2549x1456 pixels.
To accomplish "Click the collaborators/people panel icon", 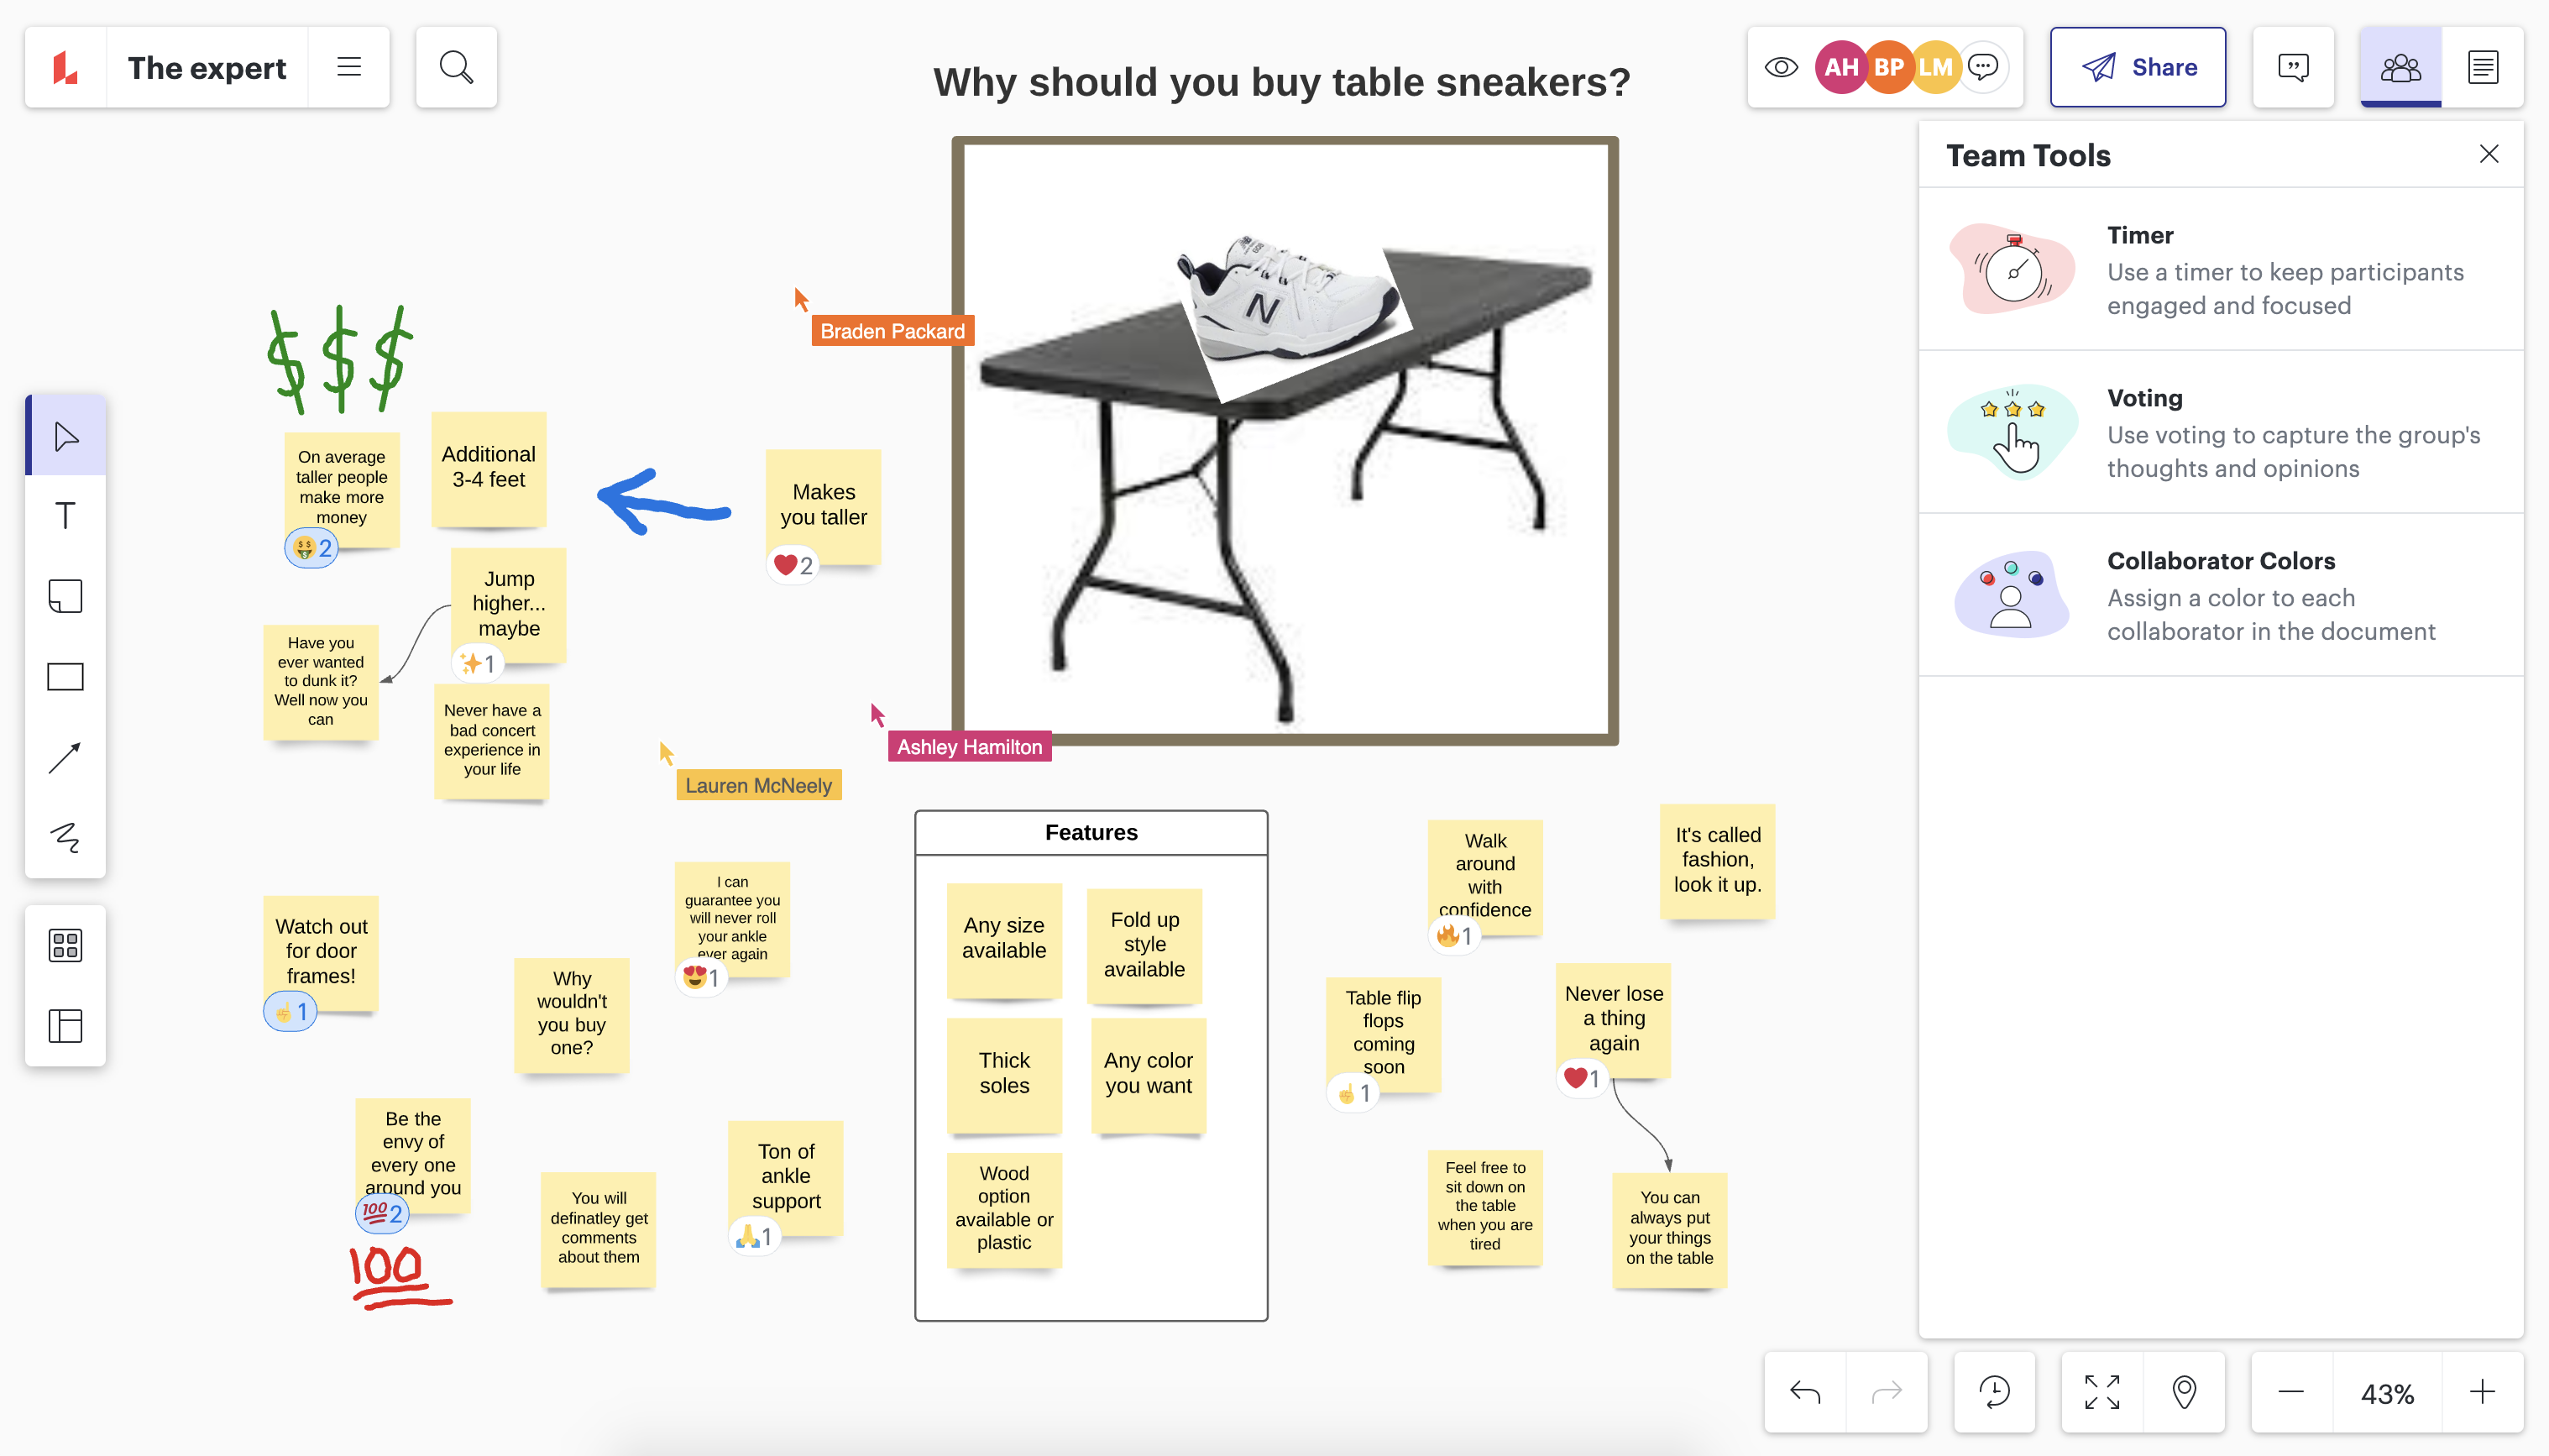I will [2400, 66].
